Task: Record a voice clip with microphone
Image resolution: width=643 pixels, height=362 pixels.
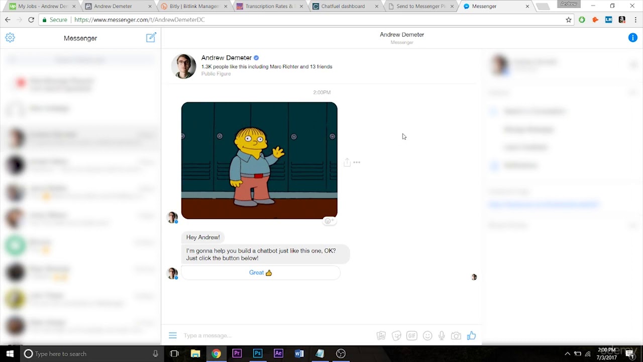Action: point(442,336)
